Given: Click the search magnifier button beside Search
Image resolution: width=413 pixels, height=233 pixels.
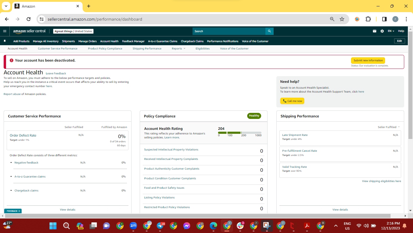Looking at the screenshot, I should (x=269, y=31).
